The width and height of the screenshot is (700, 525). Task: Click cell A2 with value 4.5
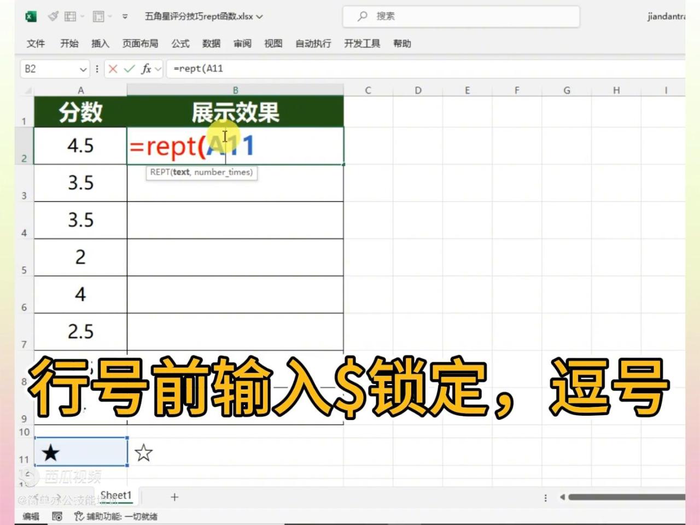click(80, 146)
